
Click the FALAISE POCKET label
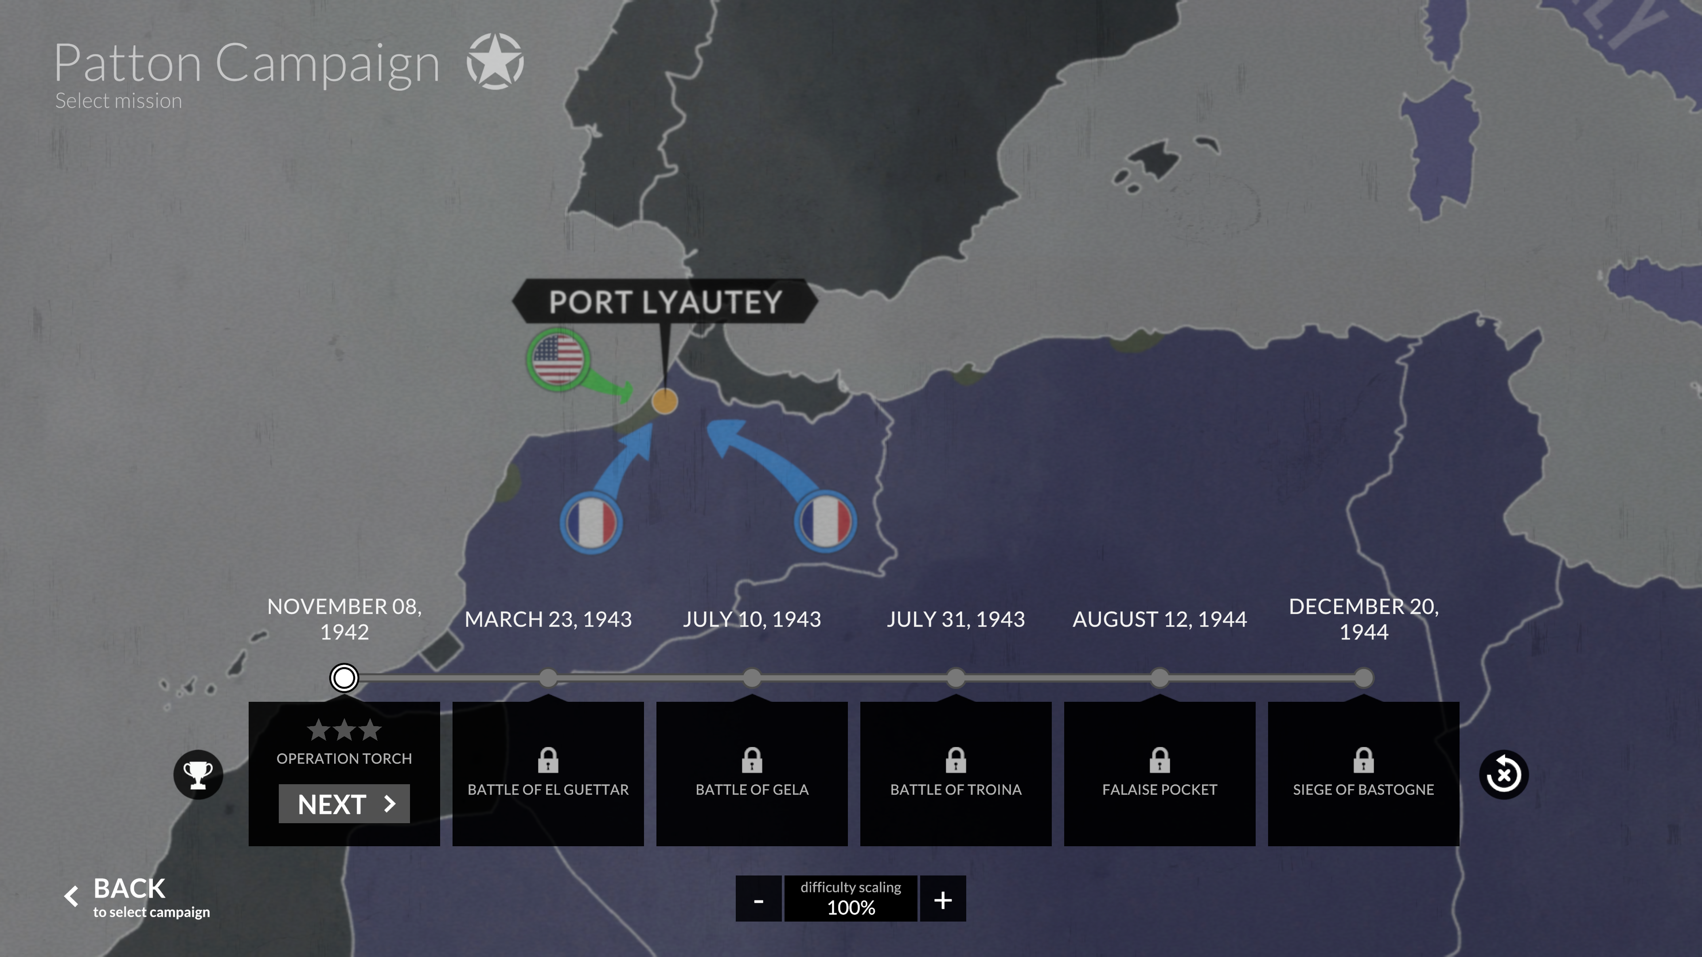[x=1159, y=790]
